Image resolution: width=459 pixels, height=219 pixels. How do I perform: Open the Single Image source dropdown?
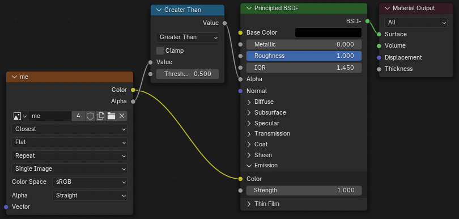69,169
